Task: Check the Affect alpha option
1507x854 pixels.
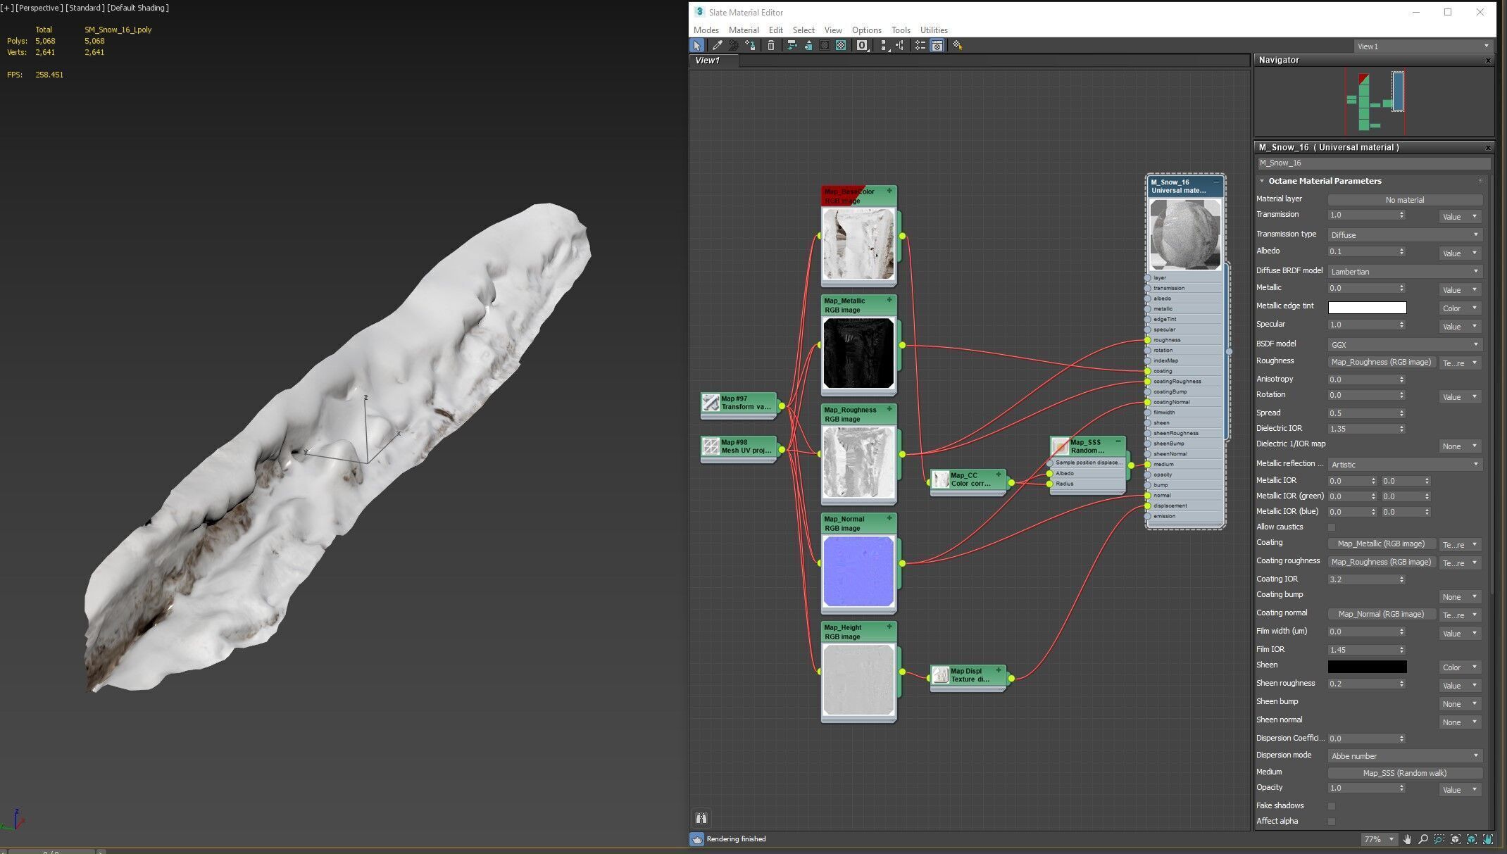Action: (1331, 822)
